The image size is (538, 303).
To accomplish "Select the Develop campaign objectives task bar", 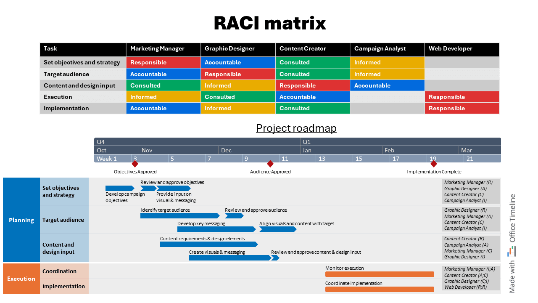I will pos(120,188).
